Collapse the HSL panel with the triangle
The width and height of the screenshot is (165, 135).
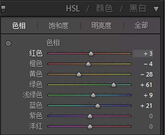click(156, 9)
